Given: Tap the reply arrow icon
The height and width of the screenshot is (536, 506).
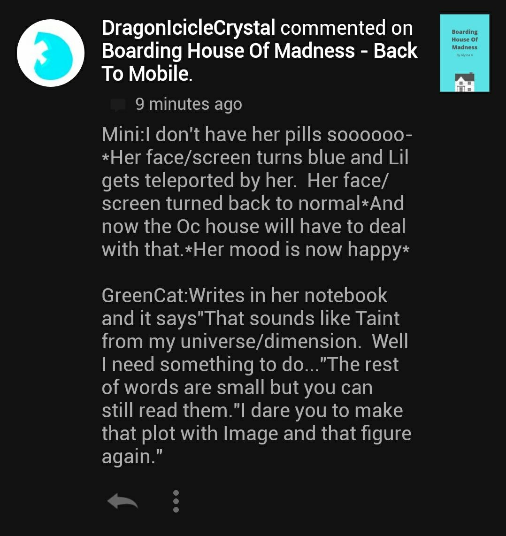Looking at the screenshot, I should pyautogui.click(x=123, y=501).
